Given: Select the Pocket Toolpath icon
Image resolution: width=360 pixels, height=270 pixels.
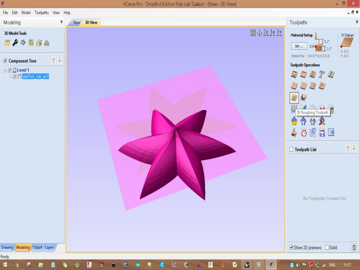Looking at the screenshot, I should [x=303, y=74].
